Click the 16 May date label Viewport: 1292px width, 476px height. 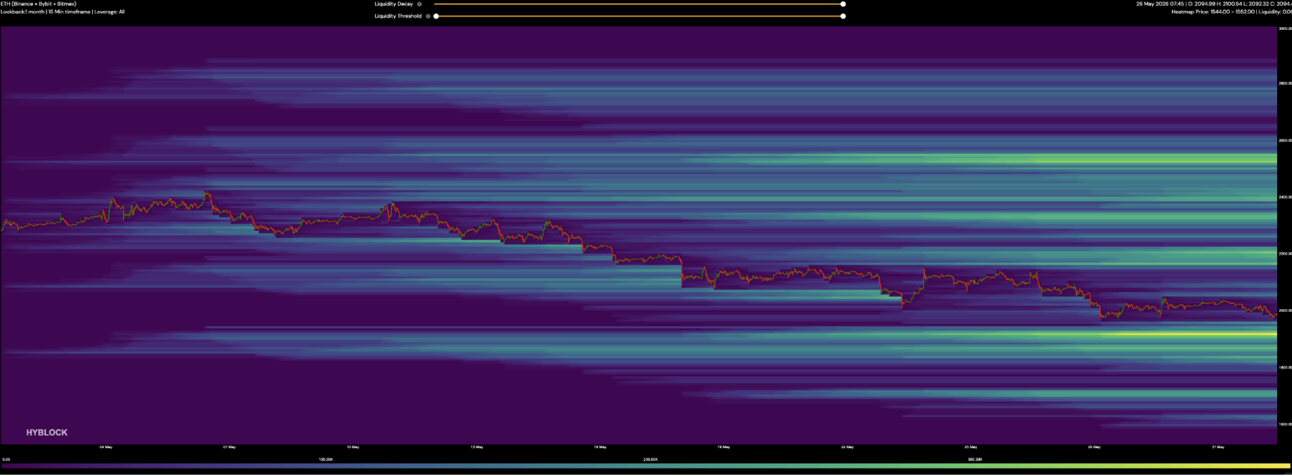[x=600, y=447]
